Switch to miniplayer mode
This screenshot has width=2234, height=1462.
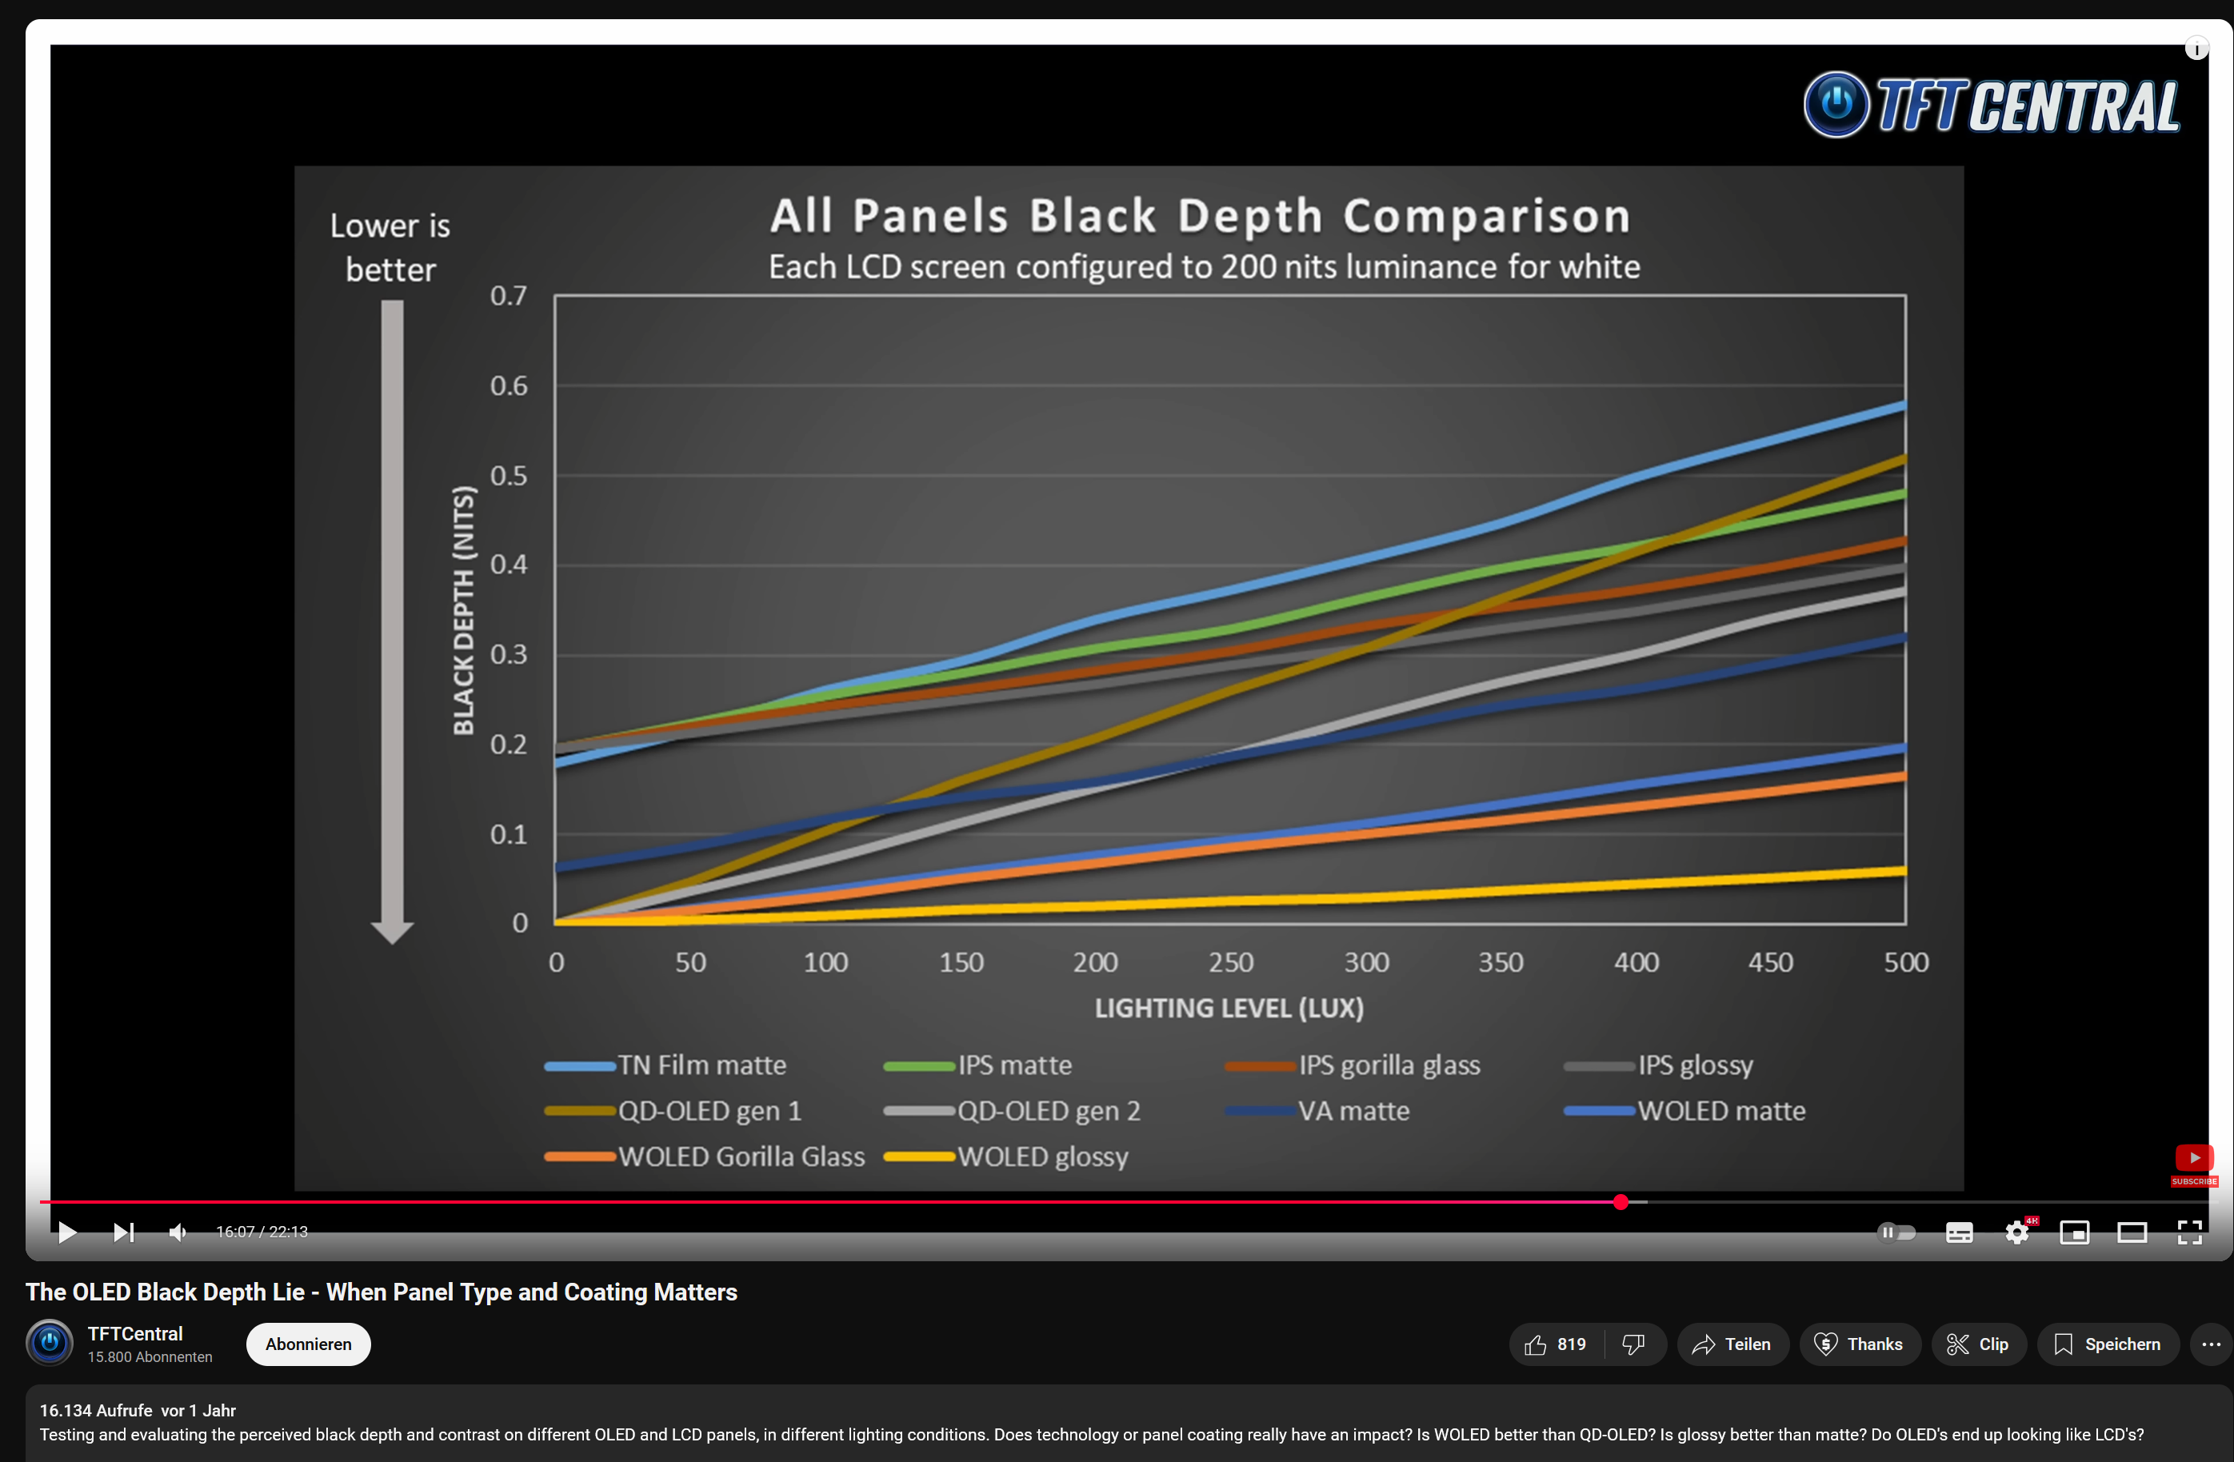click(x=2073, y=1232)
